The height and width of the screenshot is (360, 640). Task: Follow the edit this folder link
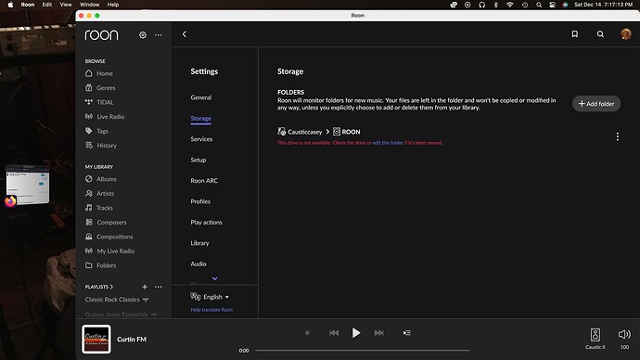tap(388, 143)
